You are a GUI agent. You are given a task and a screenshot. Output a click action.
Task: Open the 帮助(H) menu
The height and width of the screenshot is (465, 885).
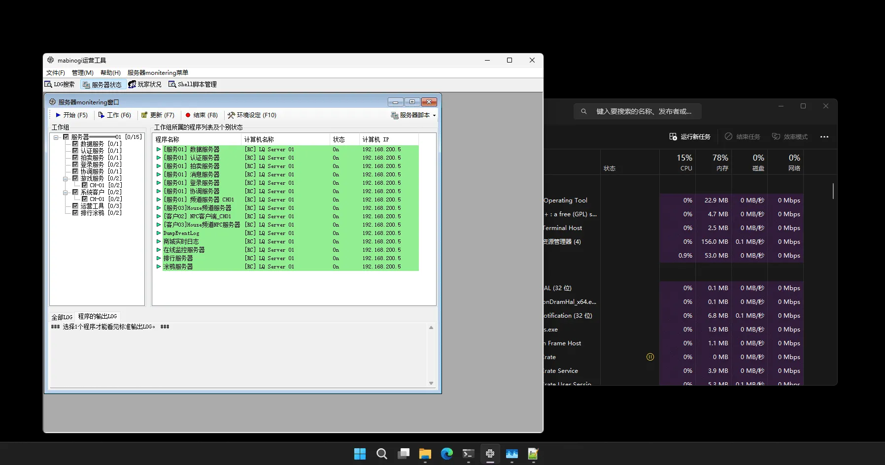coord(110,72)
